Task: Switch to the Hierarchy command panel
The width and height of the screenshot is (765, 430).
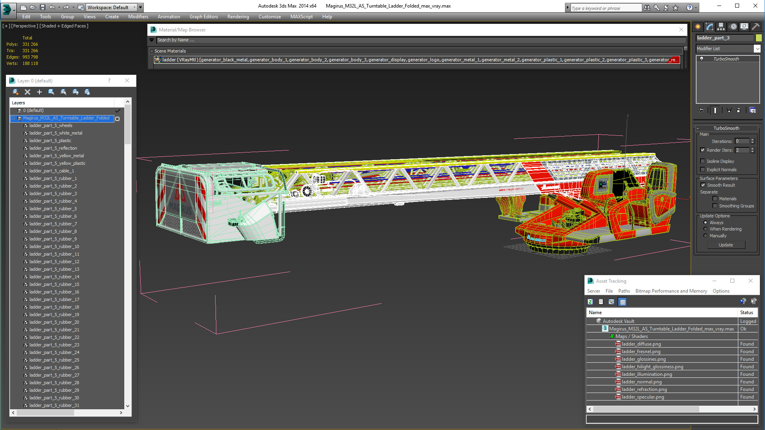Action: [x=721, y=27]
